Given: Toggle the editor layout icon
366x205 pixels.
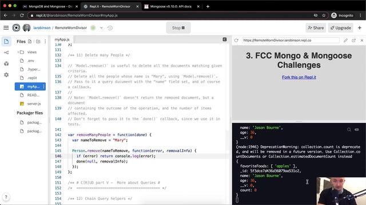Looking at the screenshot, I should tap(225, 39).
